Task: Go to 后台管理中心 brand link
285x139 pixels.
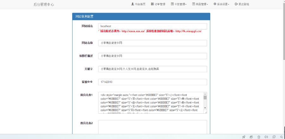Action: pyautogui.click(x=44, y=4)
